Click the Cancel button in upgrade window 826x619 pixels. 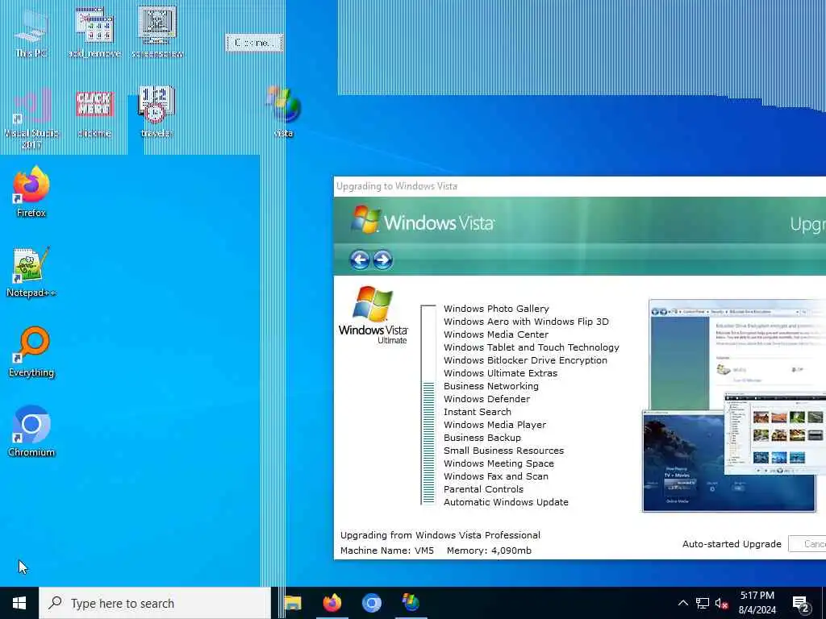(807, 544)
